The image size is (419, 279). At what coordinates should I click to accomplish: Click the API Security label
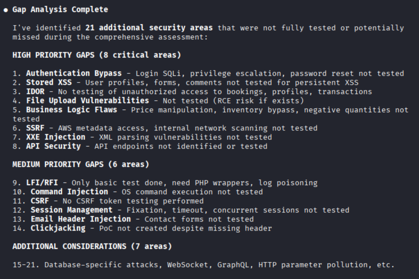53,146
